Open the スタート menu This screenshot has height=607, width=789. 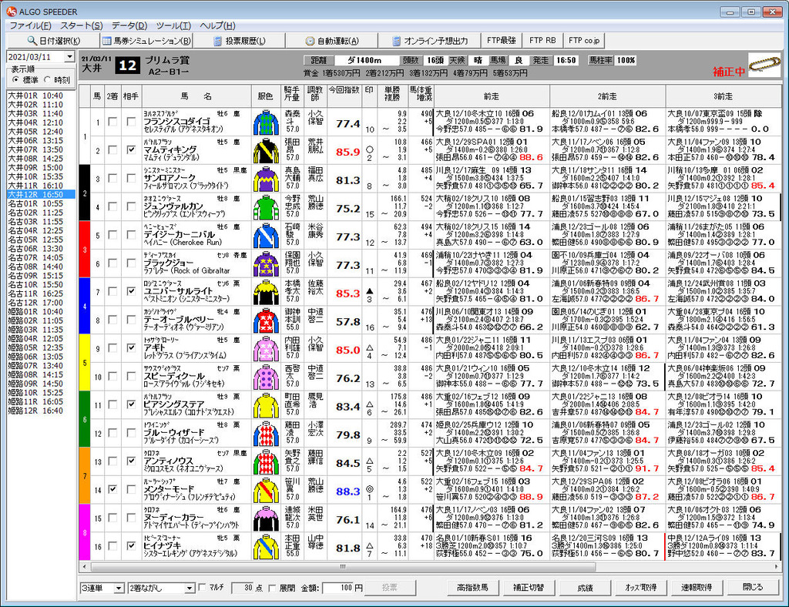(82, 25)
